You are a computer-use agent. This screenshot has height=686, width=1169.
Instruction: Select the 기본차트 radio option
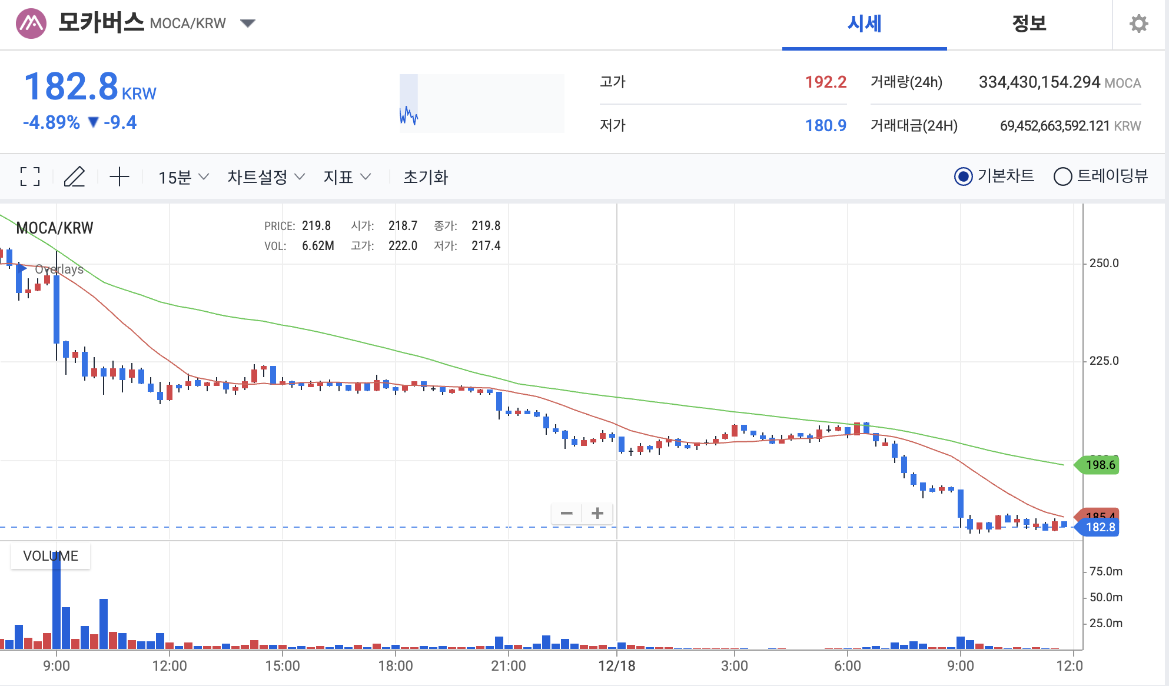[x=963, y=177]
